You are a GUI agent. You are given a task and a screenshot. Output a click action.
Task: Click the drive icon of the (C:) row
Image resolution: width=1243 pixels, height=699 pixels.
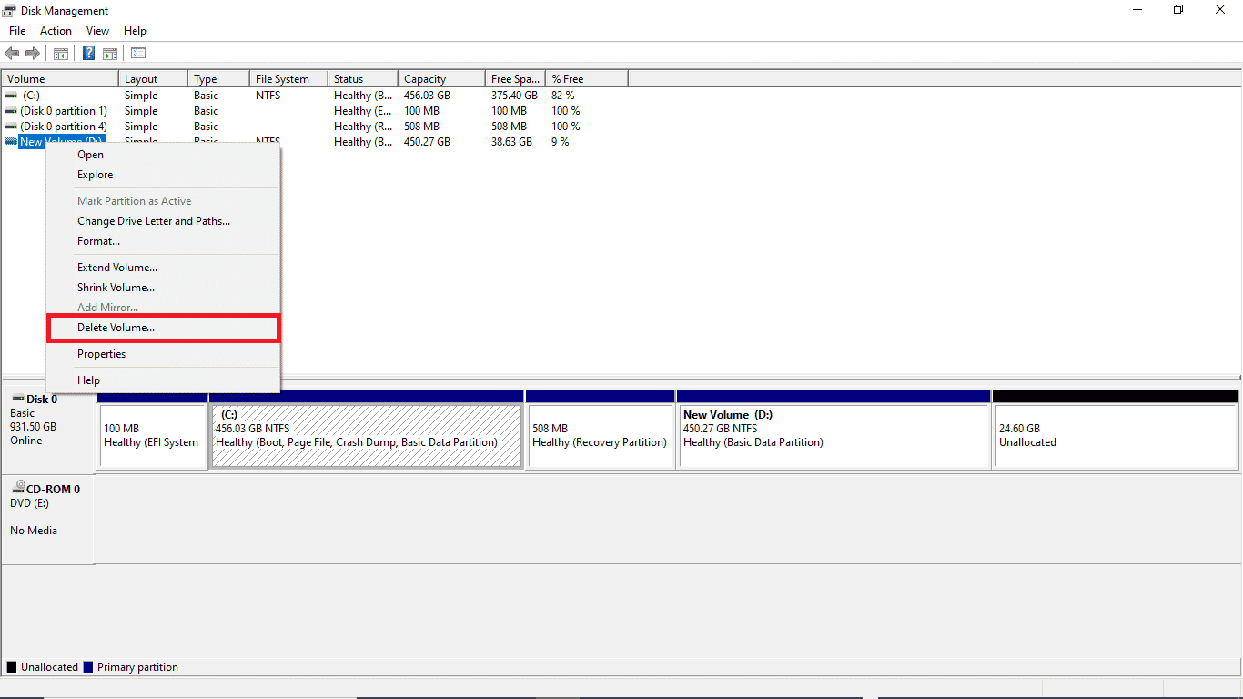click(x=11, y=95)
